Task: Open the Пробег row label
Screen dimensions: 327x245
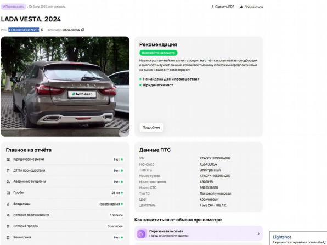Action: pyautogui.click(x=19, y=193)
